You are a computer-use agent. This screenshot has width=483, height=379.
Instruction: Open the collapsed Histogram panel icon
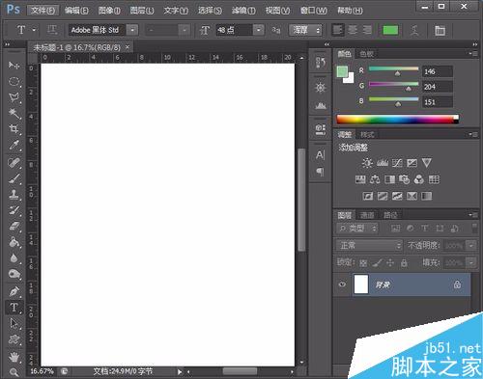pos(320,105)
